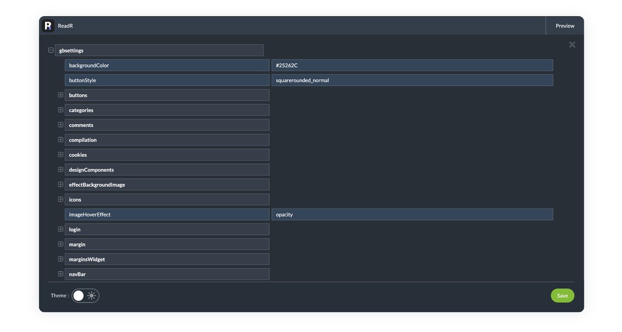This screenshot has width=622, height=332.
Task: Edit the backgroundColor value #25262C
Action: tap(412, 65)
